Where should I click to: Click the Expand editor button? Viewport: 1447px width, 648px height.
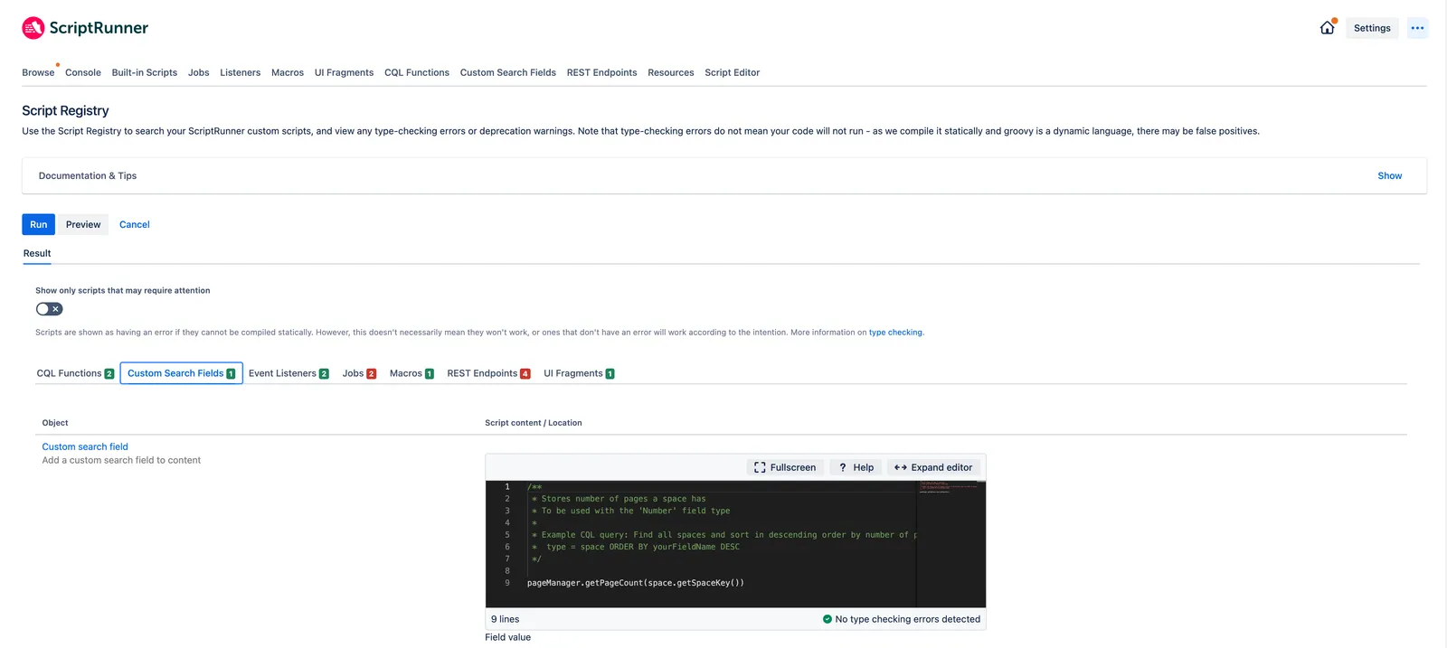pos(933,467)
